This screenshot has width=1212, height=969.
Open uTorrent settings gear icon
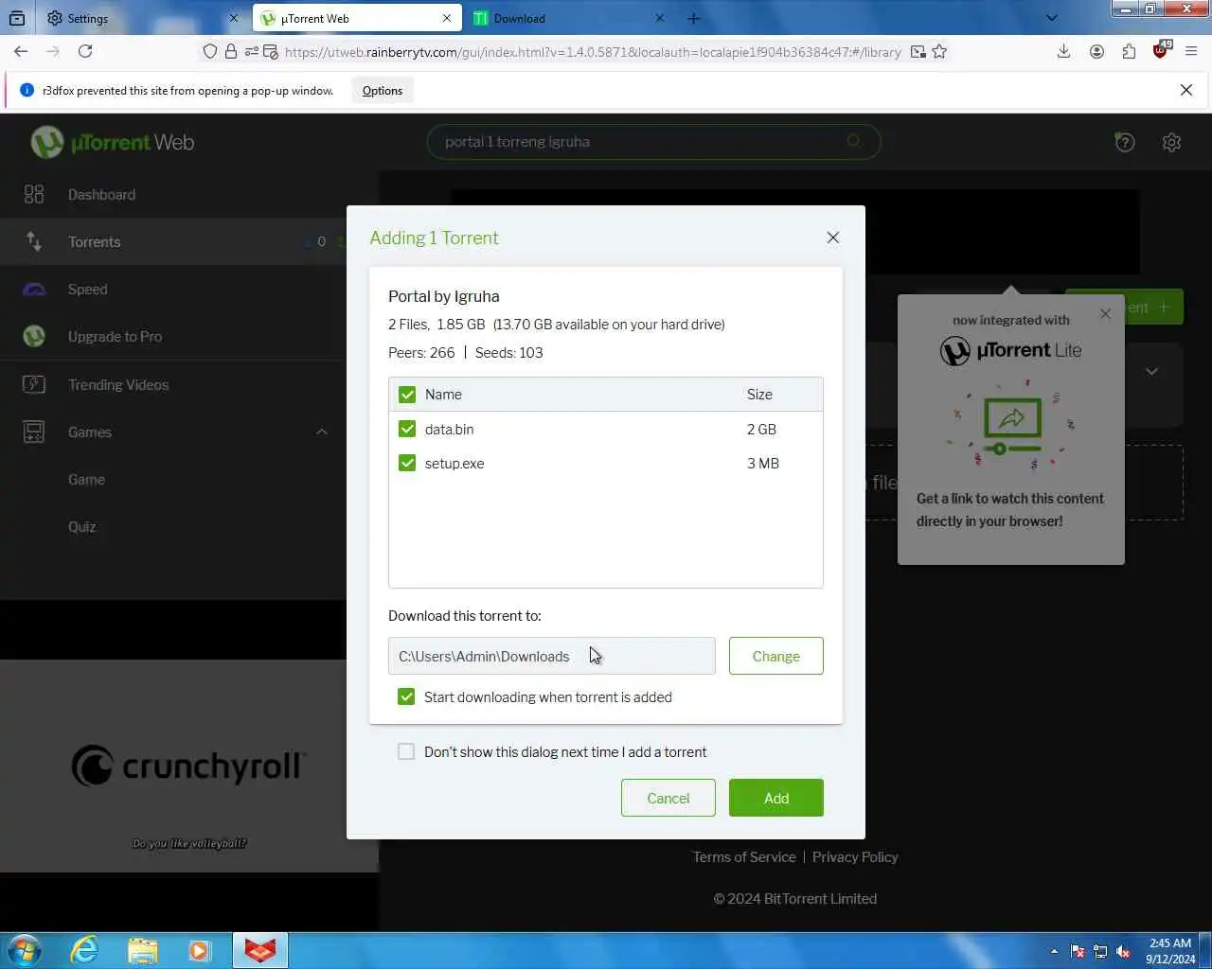tap(1171, 142)
